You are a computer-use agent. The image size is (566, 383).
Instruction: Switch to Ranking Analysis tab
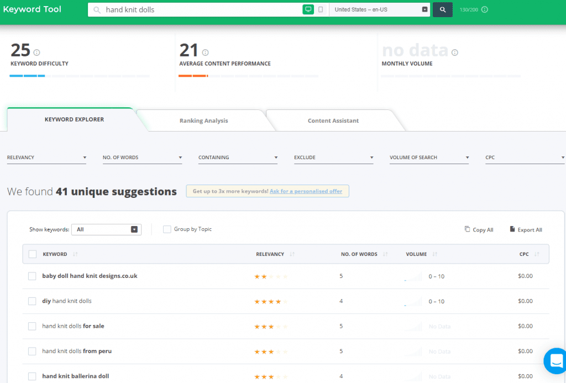[x=203, y=120]
